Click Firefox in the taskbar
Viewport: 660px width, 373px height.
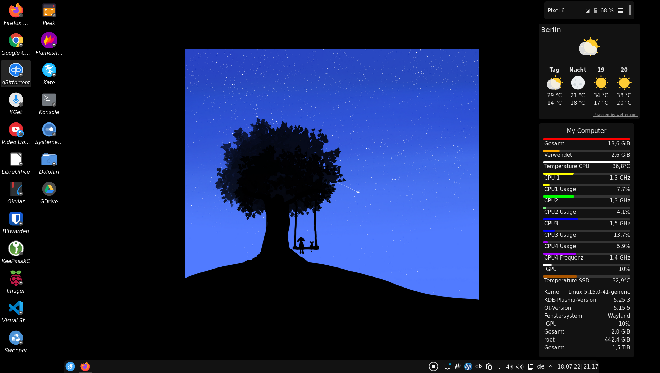tap(85, 366)
